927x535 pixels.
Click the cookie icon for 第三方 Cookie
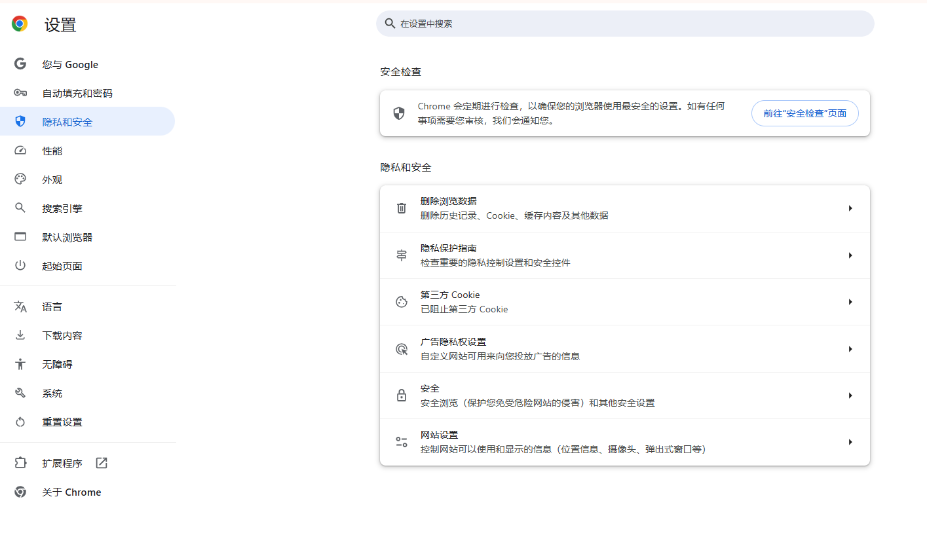402,302
